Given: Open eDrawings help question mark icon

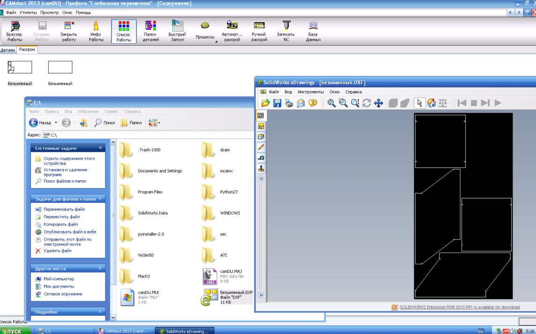Looking at the screenshot, I should coord(313,103).
